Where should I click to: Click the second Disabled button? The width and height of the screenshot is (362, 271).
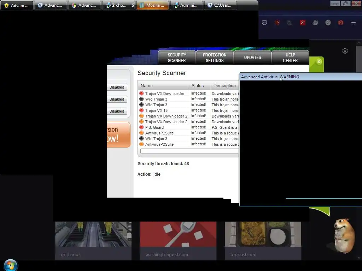[x=117, y=99]
